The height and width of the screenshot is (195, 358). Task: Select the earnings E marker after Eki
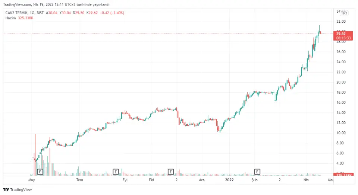coord(171,172)
